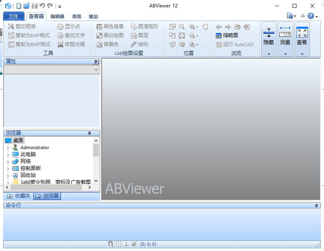324x251 pixels.
Task: Click the zoom window magnifier icon
Action: 182,27
